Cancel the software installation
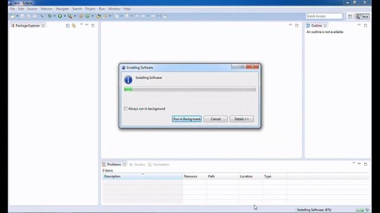Screen dimensions: 380x213 pos(216,119)
